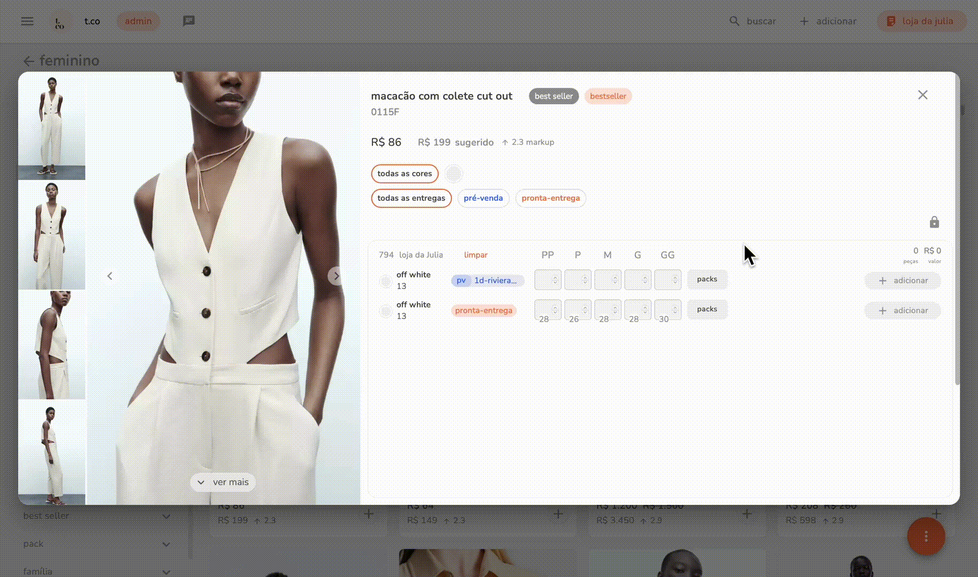
Task: Open the orange floating action button
Action: 926,536
